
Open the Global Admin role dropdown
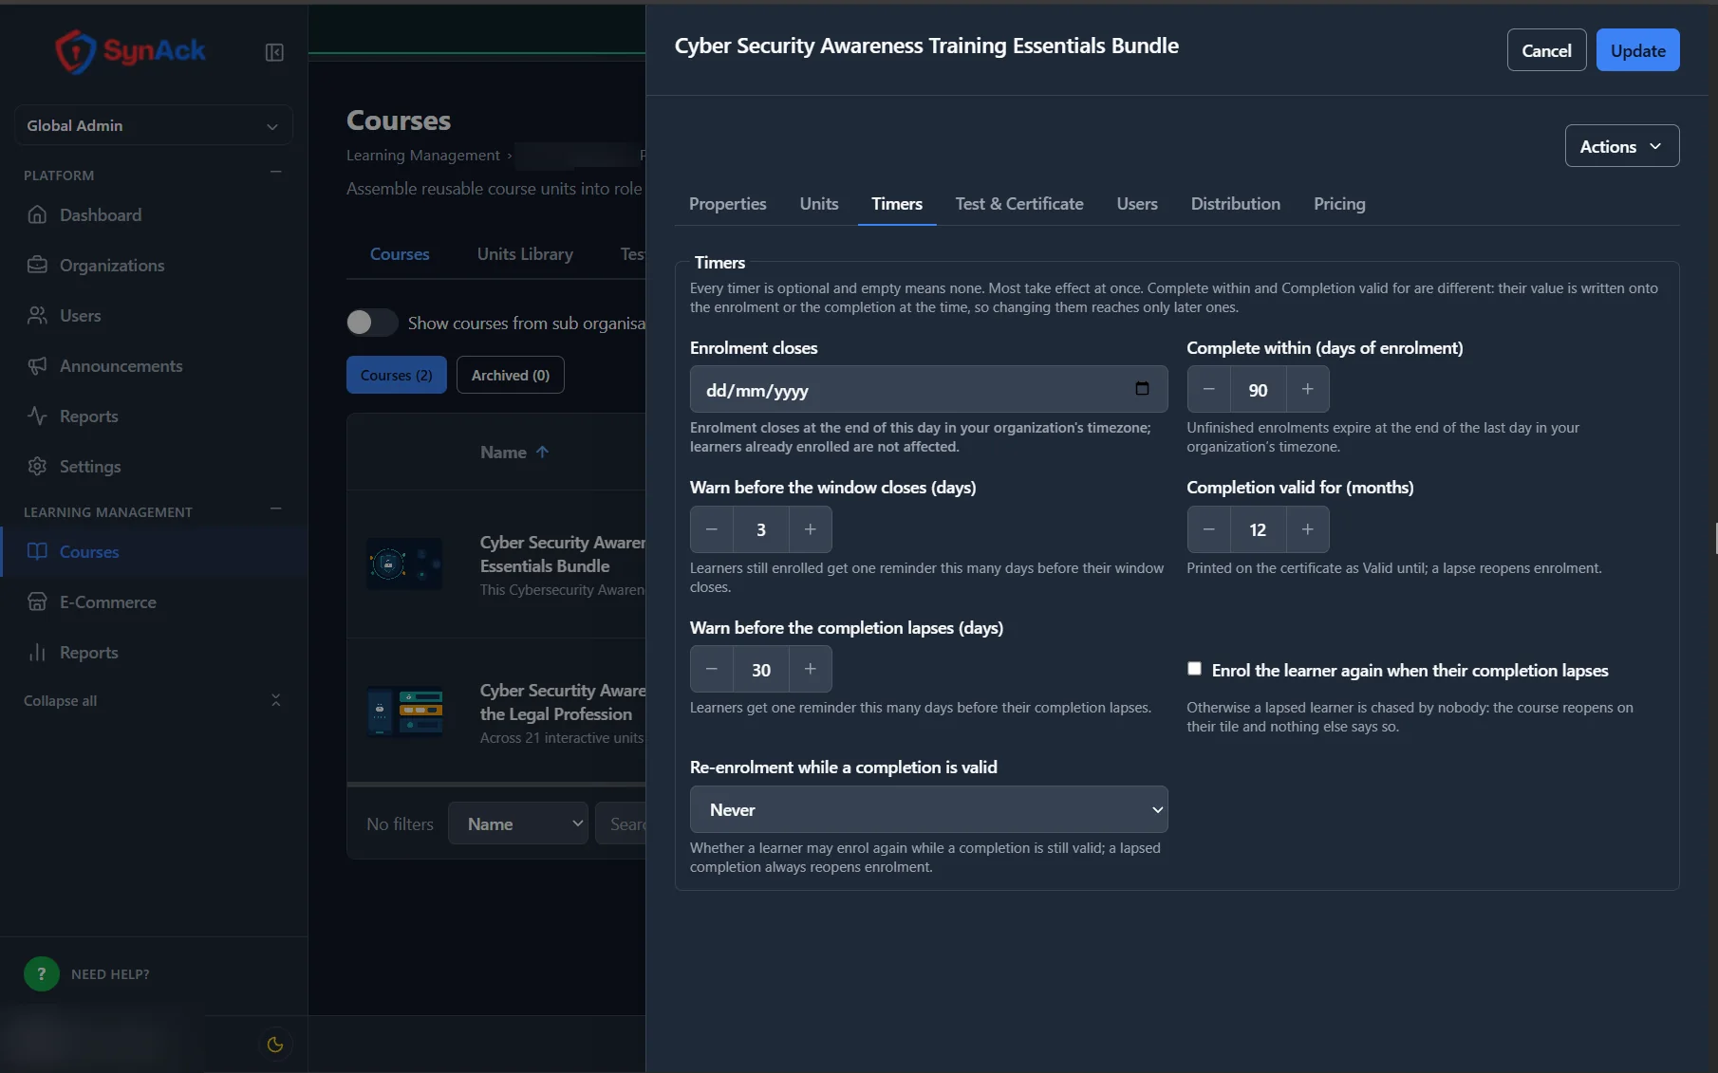pos(154,125)
